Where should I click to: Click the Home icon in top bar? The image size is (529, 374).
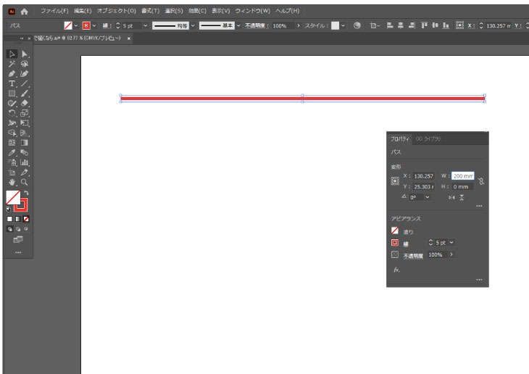pos(25,12)
